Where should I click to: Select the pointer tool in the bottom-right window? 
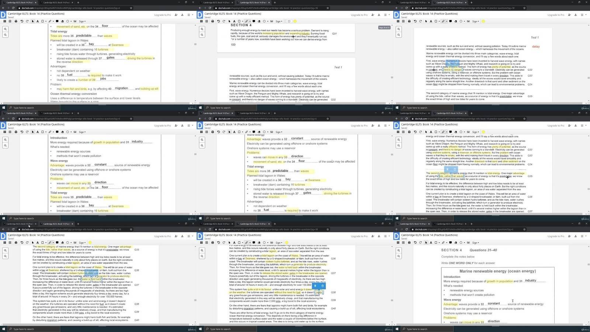coord(426,243)
